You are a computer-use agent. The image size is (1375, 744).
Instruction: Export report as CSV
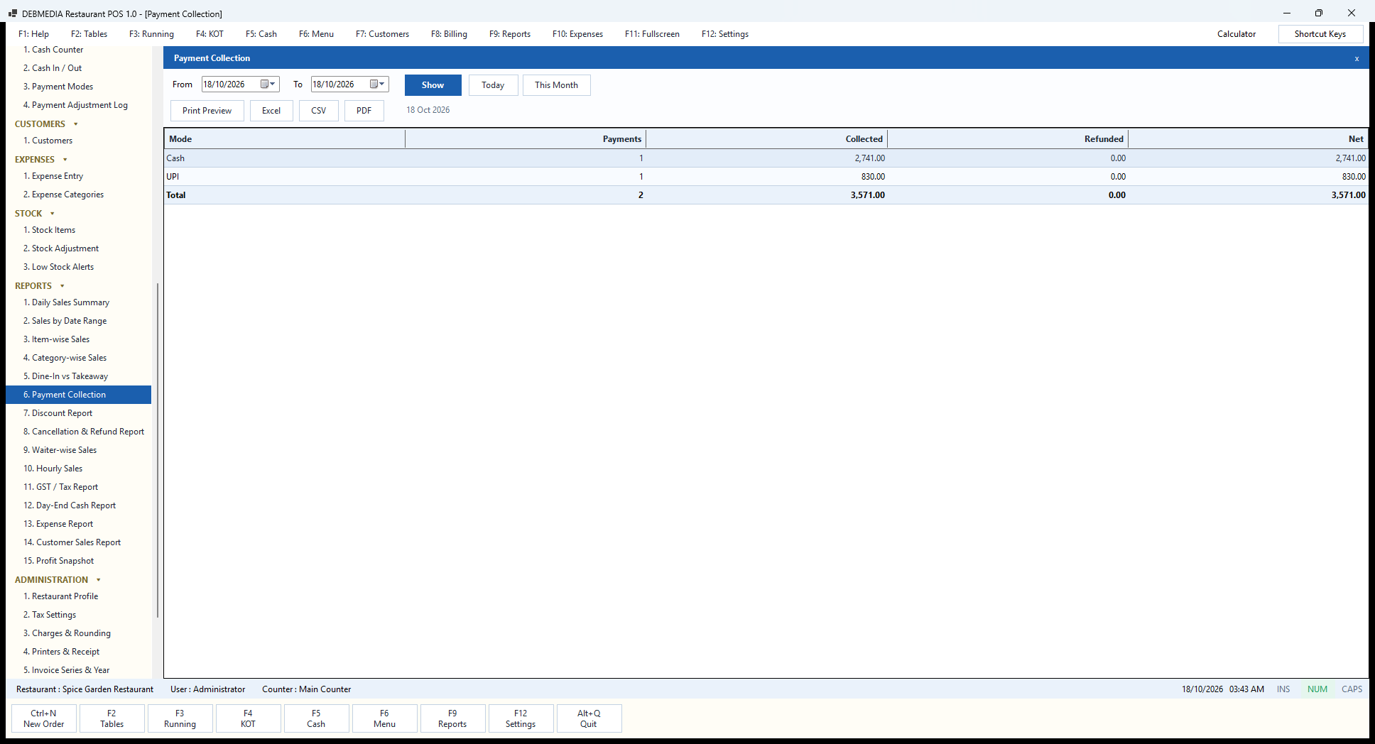pyautogui.click(x=319, y=111)
